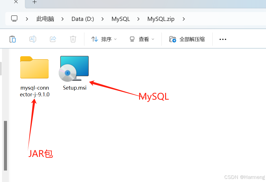The width and height of the screenshot is (266, 182).
Task: Click MySQL in the address bar path
Action: [121, 19]
